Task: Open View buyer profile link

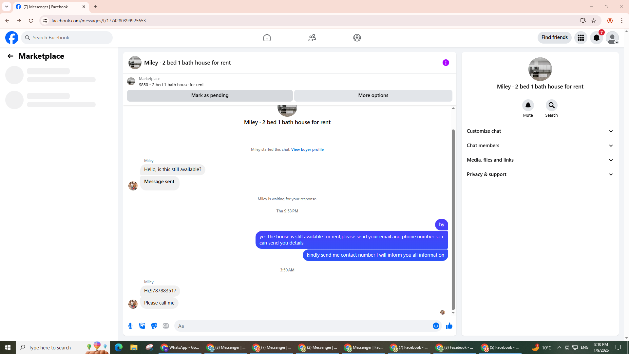Action: 307,149
